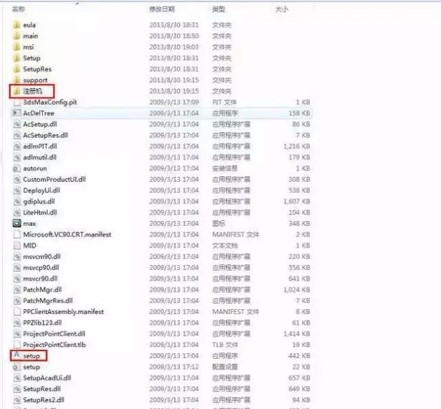Click the 图标 type of max
This screenshot has height=409, width=441.
(219, 224)
